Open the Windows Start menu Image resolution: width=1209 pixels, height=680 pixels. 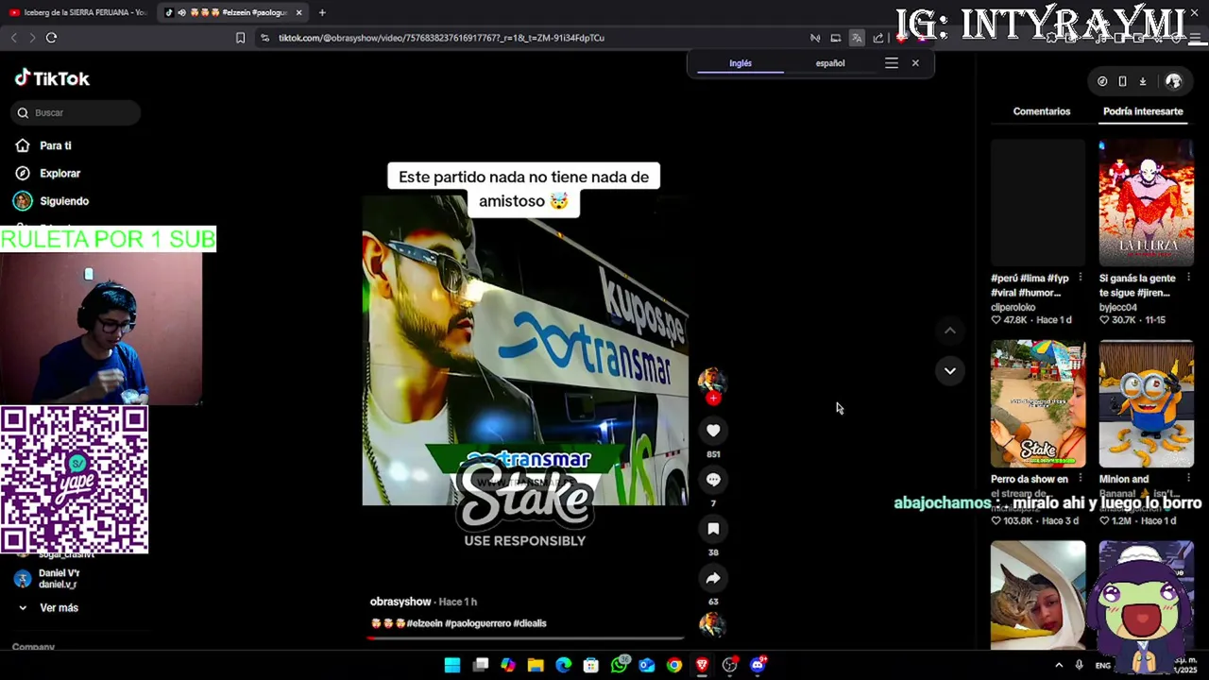point(452,665)
